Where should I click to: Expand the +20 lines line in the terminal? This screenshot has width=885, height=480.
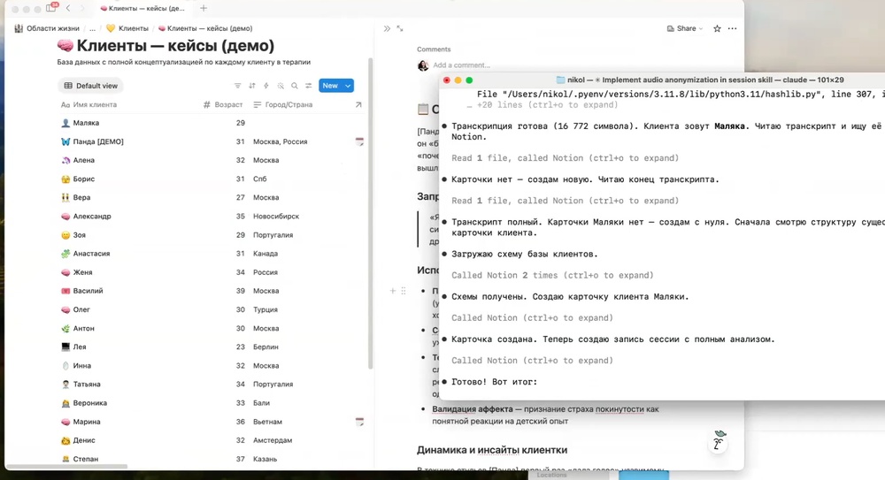(542, 105)
